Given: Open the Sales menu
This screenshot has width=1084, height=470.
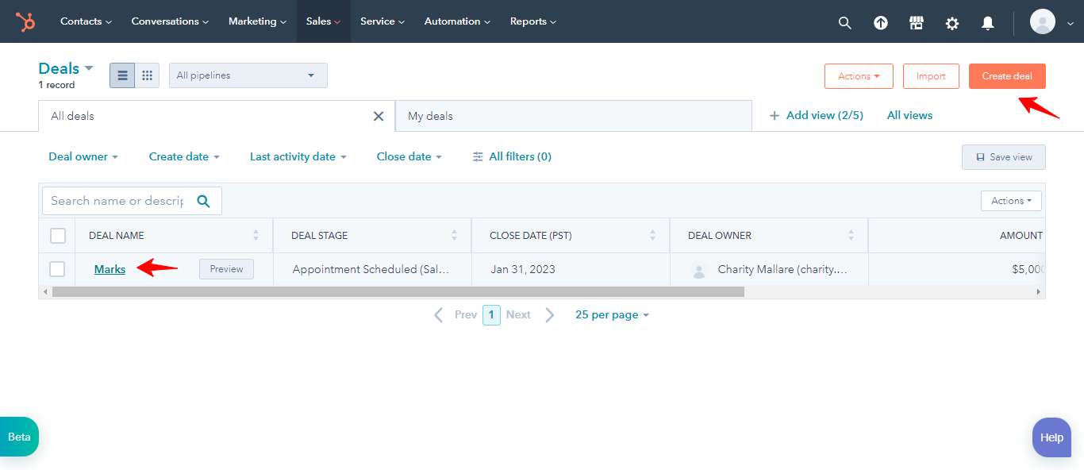Looking at the screenshot, I should click(323, 21).
